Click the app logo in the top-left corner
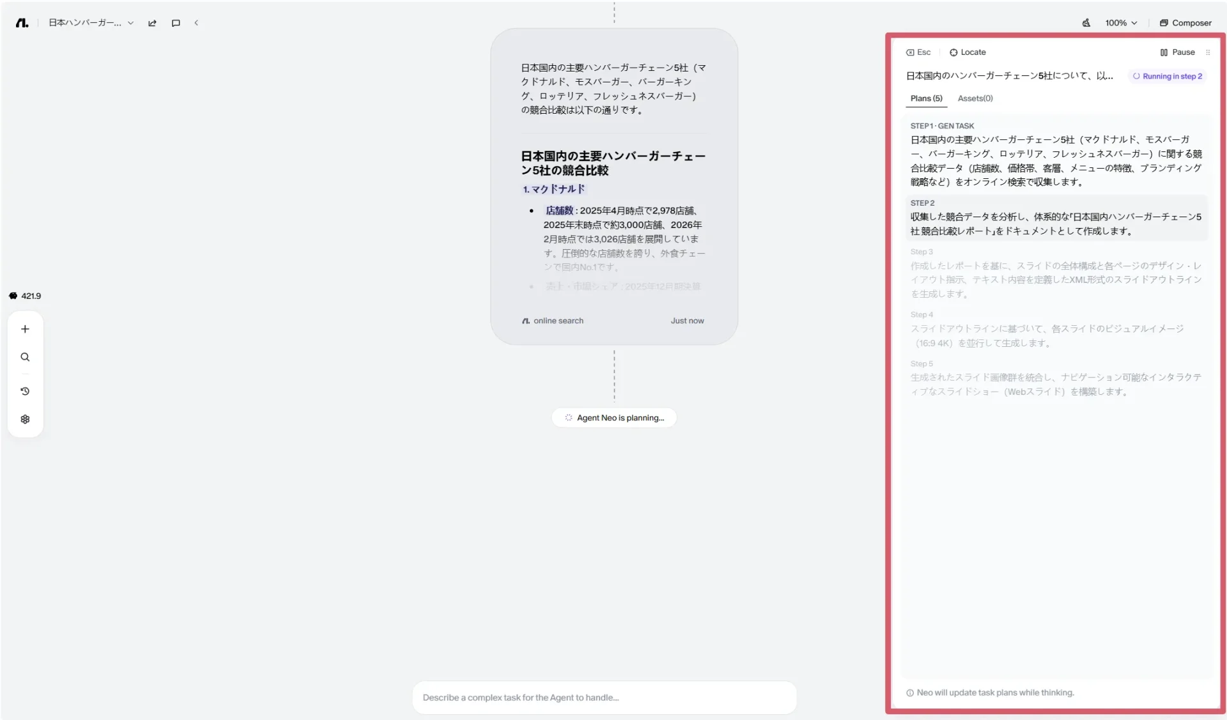Screen dimensions: 1227x720 pyautogui.click(x=22, y=23)
